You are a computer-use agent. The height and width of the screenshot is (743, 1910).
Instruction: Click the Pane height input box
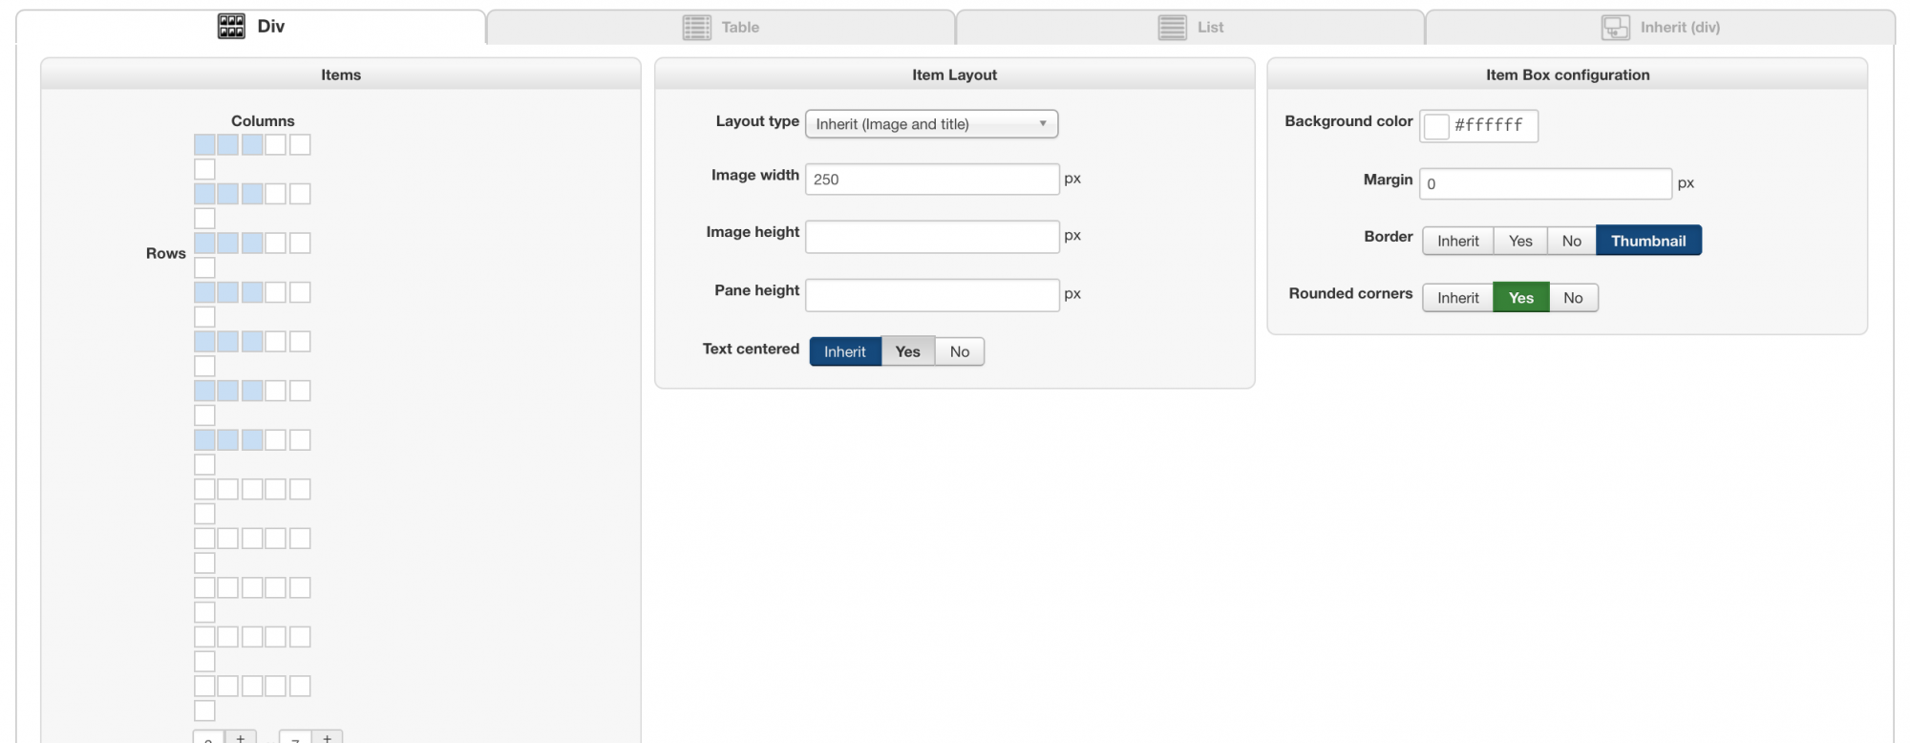(931, 295)
